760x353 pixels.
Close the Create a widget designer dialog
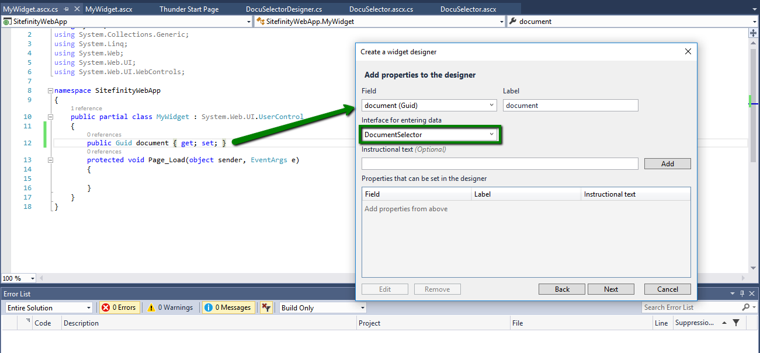pyautogui.click(x=688, y=51)
